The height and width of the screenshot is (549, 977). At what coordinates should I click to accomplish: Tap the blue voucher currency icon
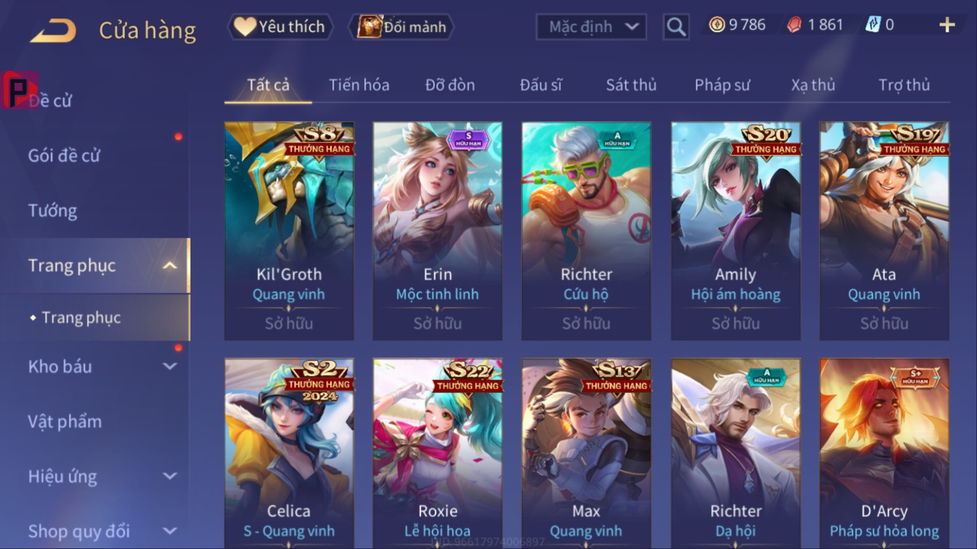873,25
